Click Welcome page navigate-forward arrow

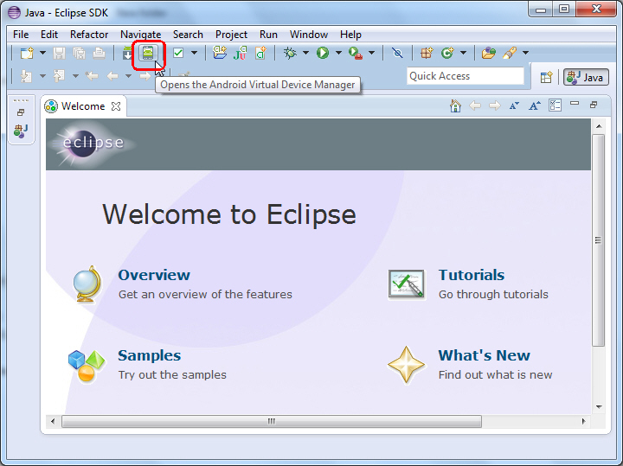[x=495, y=105]
